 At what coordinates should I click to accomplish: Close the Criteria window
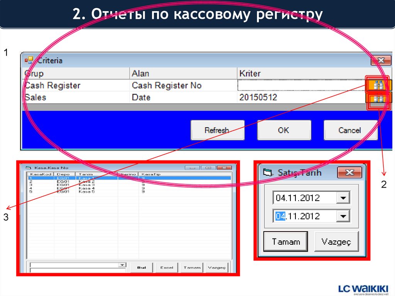[381, 60]
